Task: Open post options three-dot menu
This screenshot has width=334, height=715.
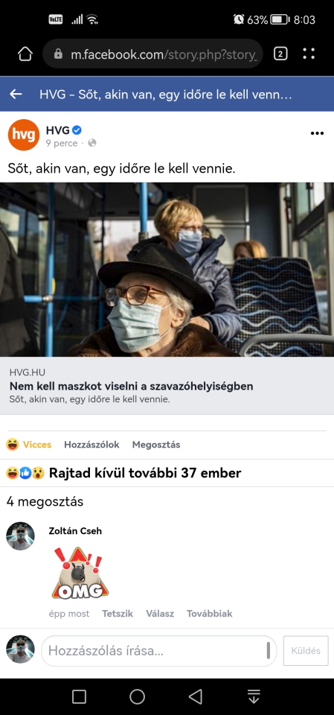Action: [317, 133]
